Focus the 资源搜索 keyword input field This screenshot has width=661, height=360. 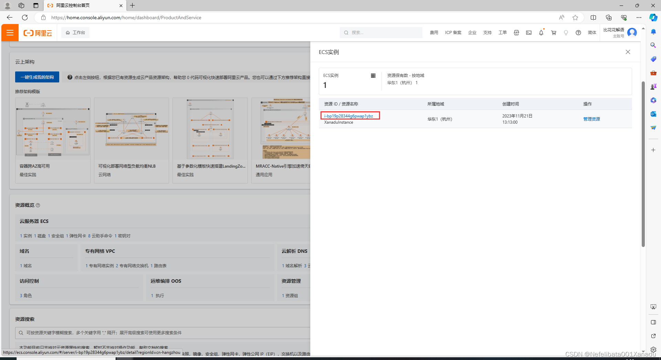(x=162, y=333)
